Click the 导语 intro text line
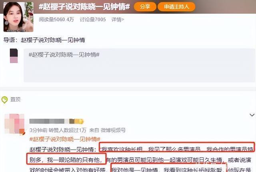256x172 pixels. pyautogui.click(x=44, y=40)
